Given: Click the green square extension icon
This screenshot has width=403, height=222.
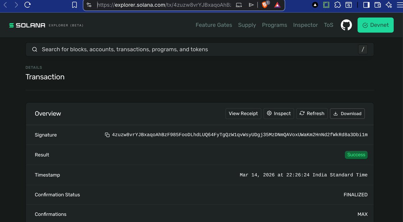Looking at the screenshot, I should pos(326,5).
